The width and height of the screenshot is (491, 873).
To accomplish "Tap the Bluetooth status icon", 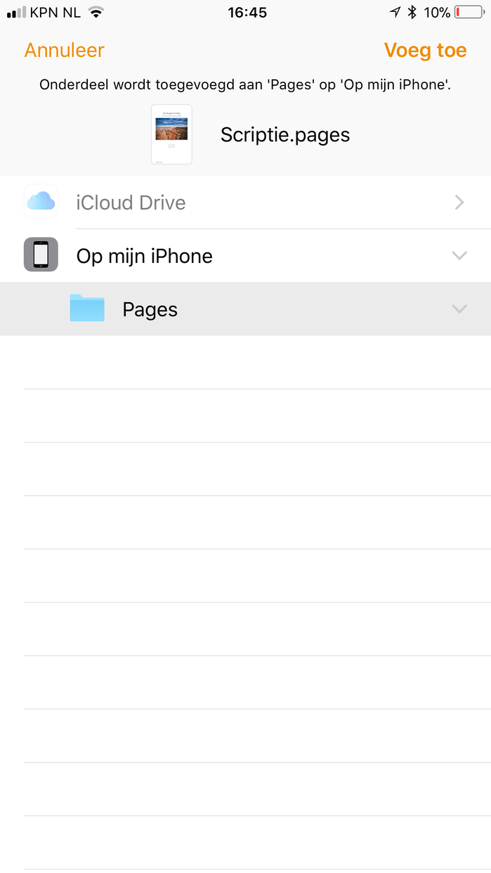I will [x=412, y=12].
